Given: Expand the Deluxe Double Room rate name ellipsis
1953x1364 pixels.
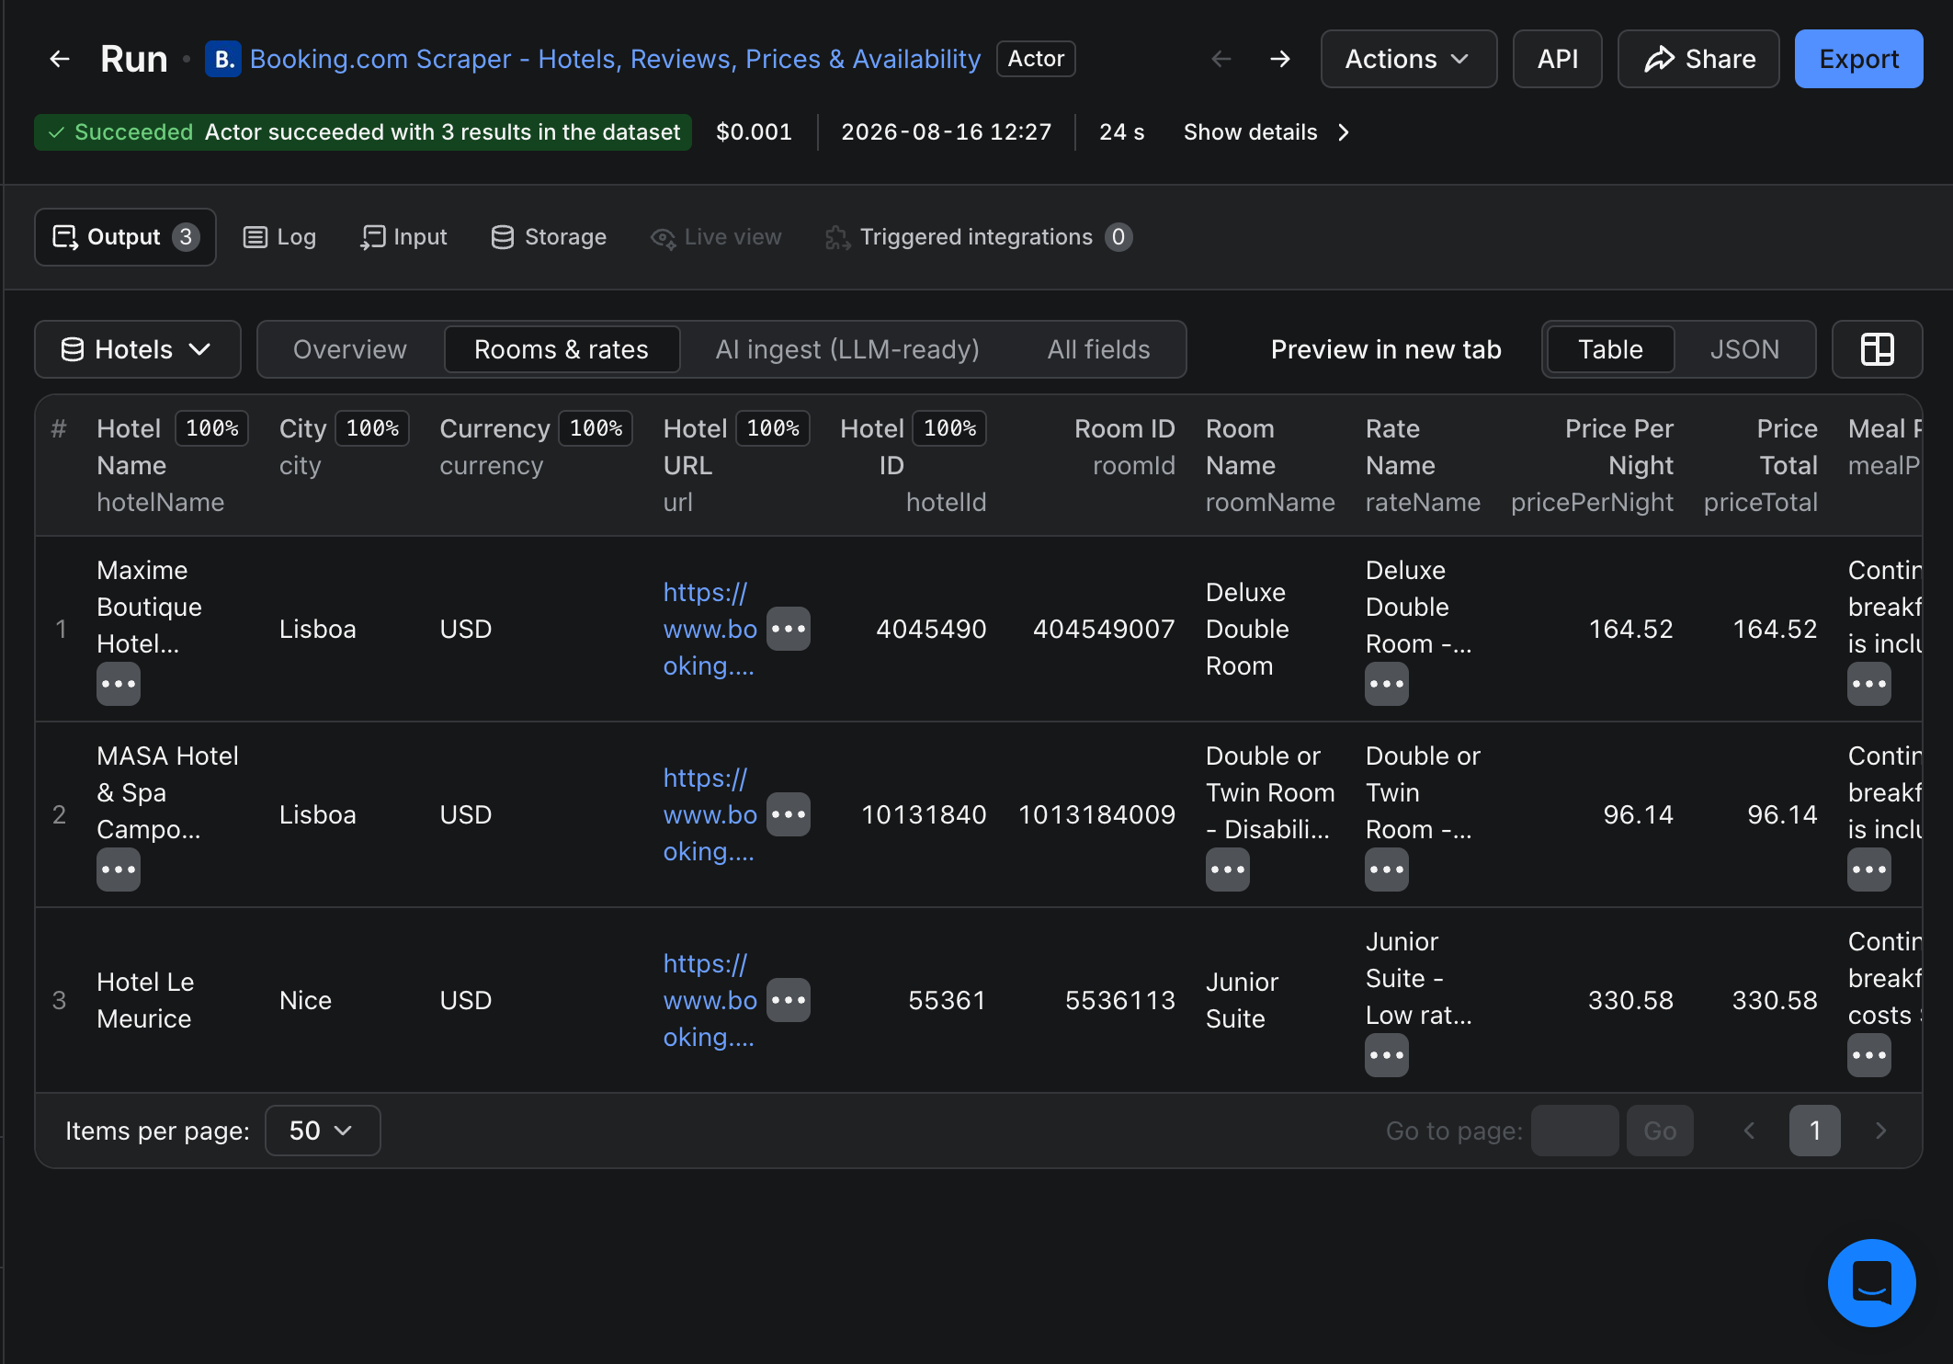Looking at the screenshot, I should [1387, 684].
